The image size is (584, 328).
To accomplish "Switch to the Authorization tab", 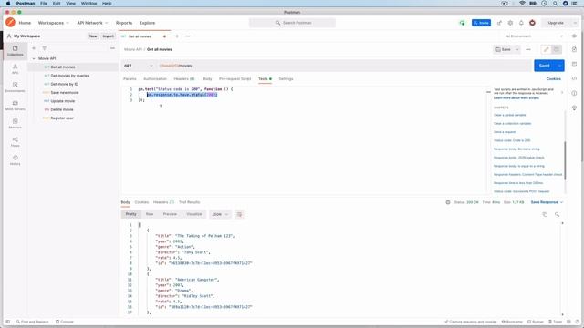I will [x=155, y=79].
